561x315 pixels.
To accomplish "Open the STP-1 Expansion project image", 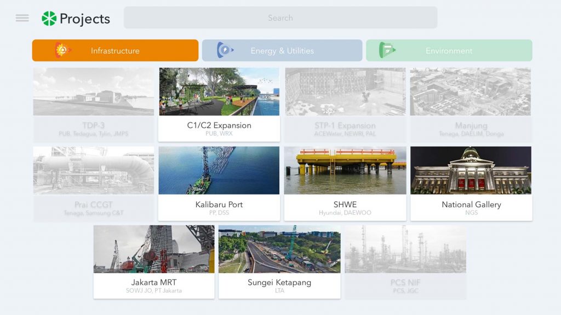I will coord(345,92).
